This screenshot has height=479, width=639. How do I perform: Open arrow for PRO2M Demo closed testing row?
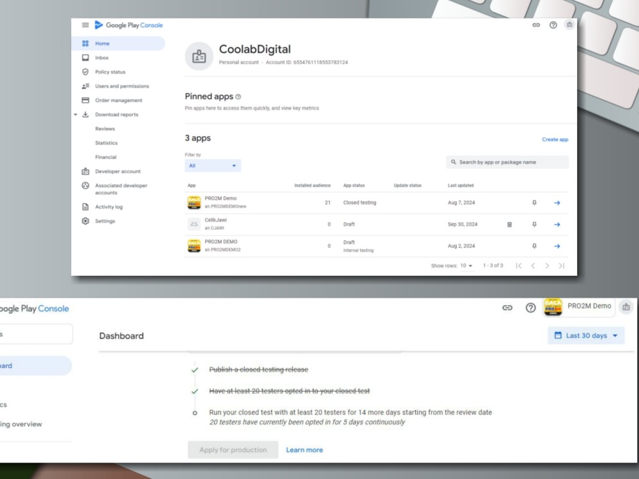tap(557, 202)
